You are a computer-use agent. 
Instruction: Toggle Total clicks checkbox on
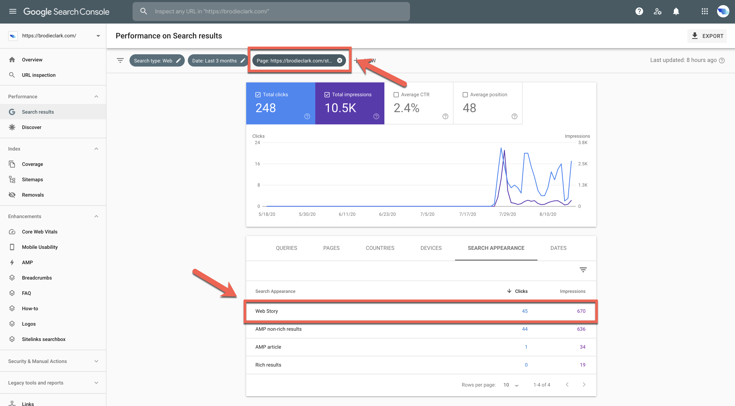pos(257,94)
